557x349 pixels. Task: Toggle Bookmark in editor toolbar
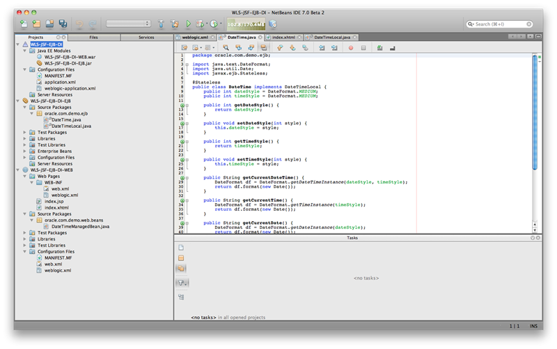pyautogui.click(x=305, y=47)
